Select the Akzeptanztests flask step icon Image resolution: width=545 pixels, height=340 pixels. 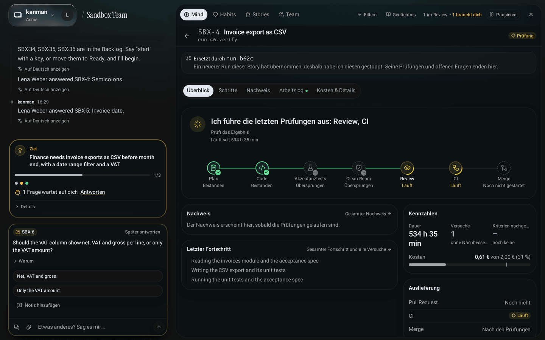(x=310, y=168)
